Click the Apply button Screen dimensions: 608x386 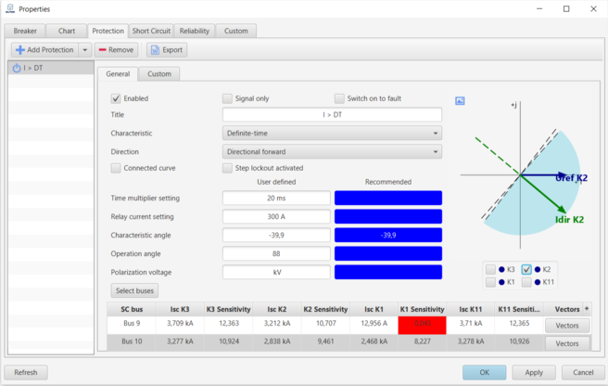(x=534, y=372)
